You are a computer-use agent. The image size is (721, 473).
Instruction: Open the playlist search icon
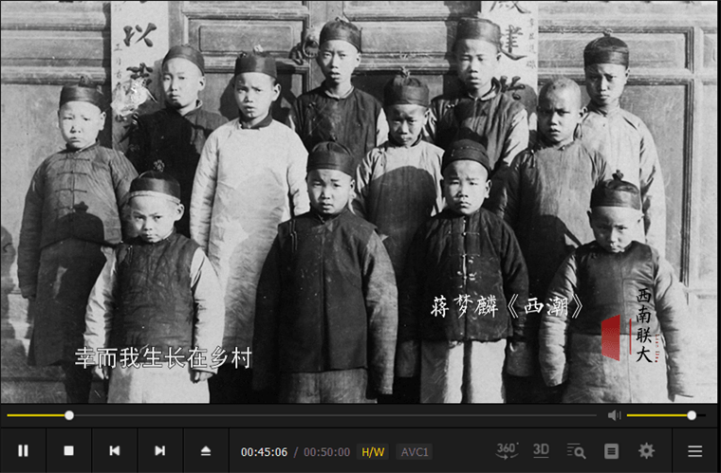576,451
